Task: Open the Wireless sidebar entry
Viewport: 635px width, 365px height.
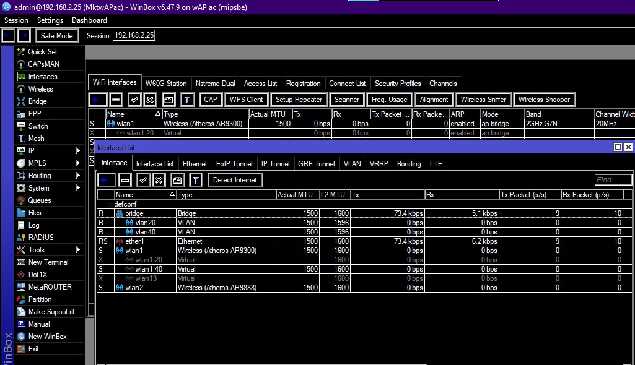Action: (x=40, y=89)
